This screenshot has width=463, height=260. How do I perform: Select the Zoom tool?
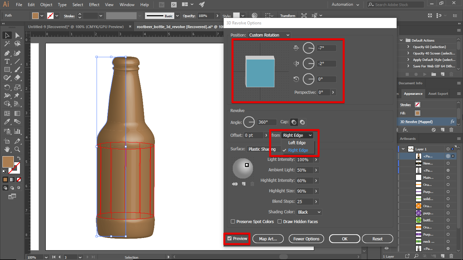17,149
